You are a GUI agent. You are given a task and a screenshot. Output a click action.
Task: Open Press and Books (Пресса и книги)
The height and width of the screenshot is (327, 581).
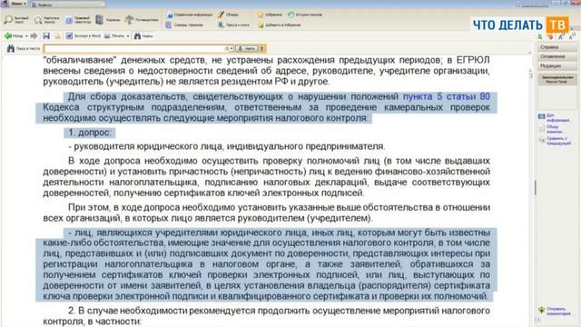pyautogui.click(x=233, y=25)
